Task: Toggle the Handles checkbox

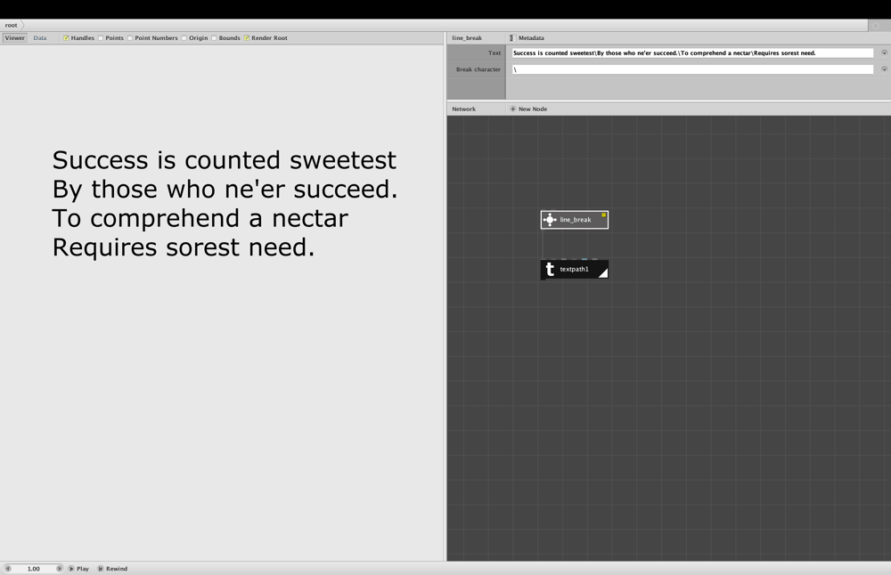Action: click(66, 38)
